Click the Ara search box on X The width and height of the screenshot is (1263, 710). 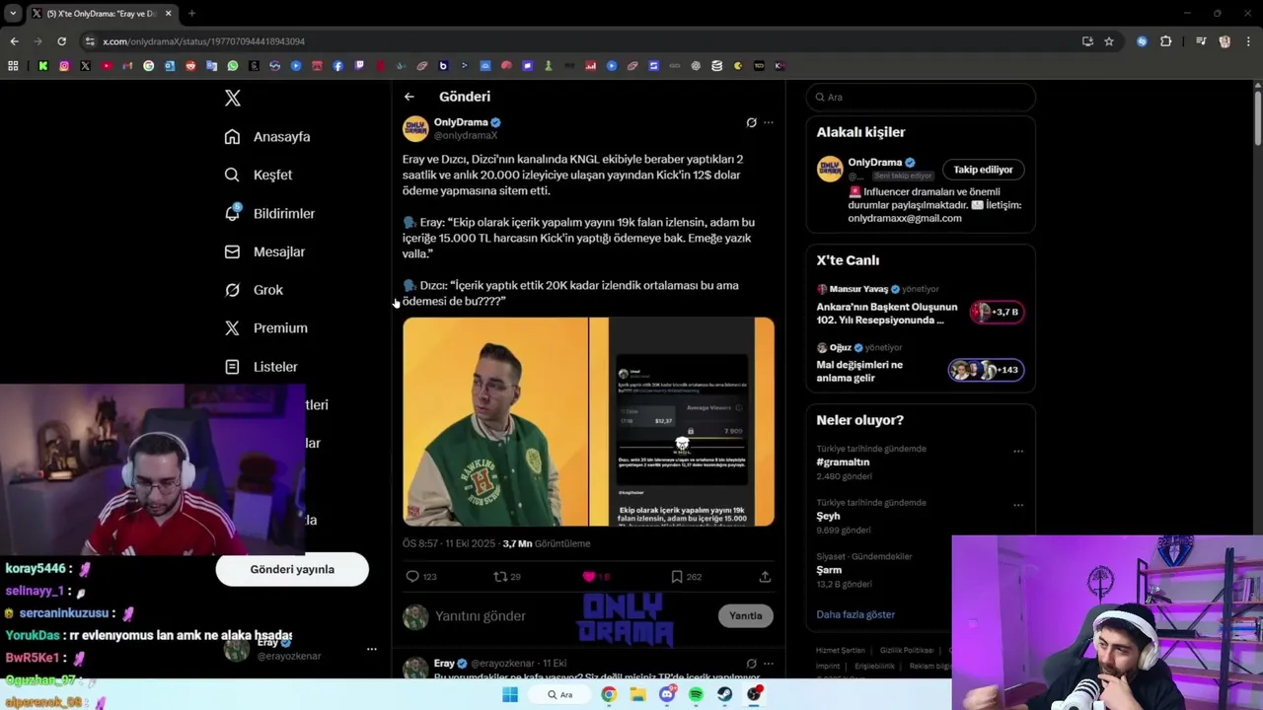(921, 98)
